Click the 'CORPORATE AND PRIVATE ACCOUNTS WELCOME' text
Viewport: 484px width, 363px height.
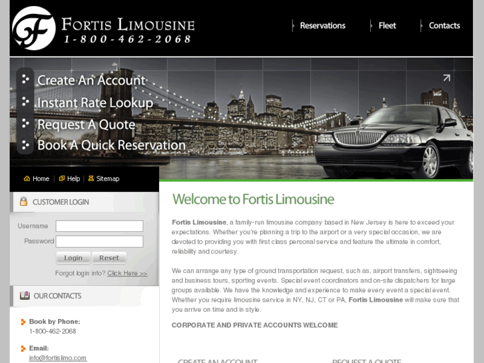pos(255,325)
